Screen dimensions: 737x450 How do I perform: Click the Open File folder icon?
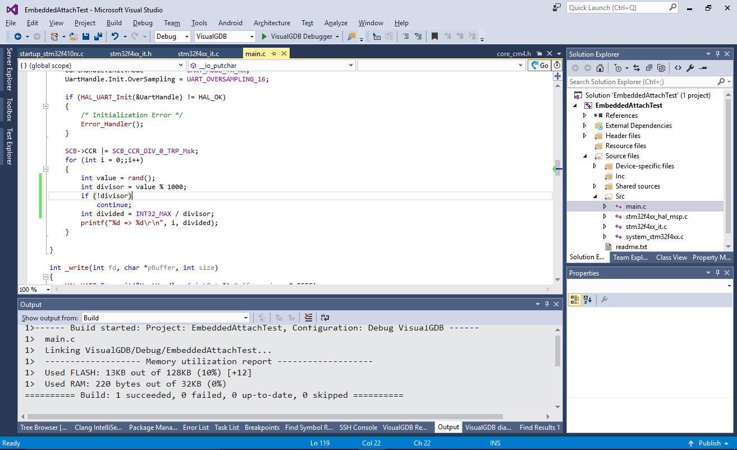click(73, 36)
